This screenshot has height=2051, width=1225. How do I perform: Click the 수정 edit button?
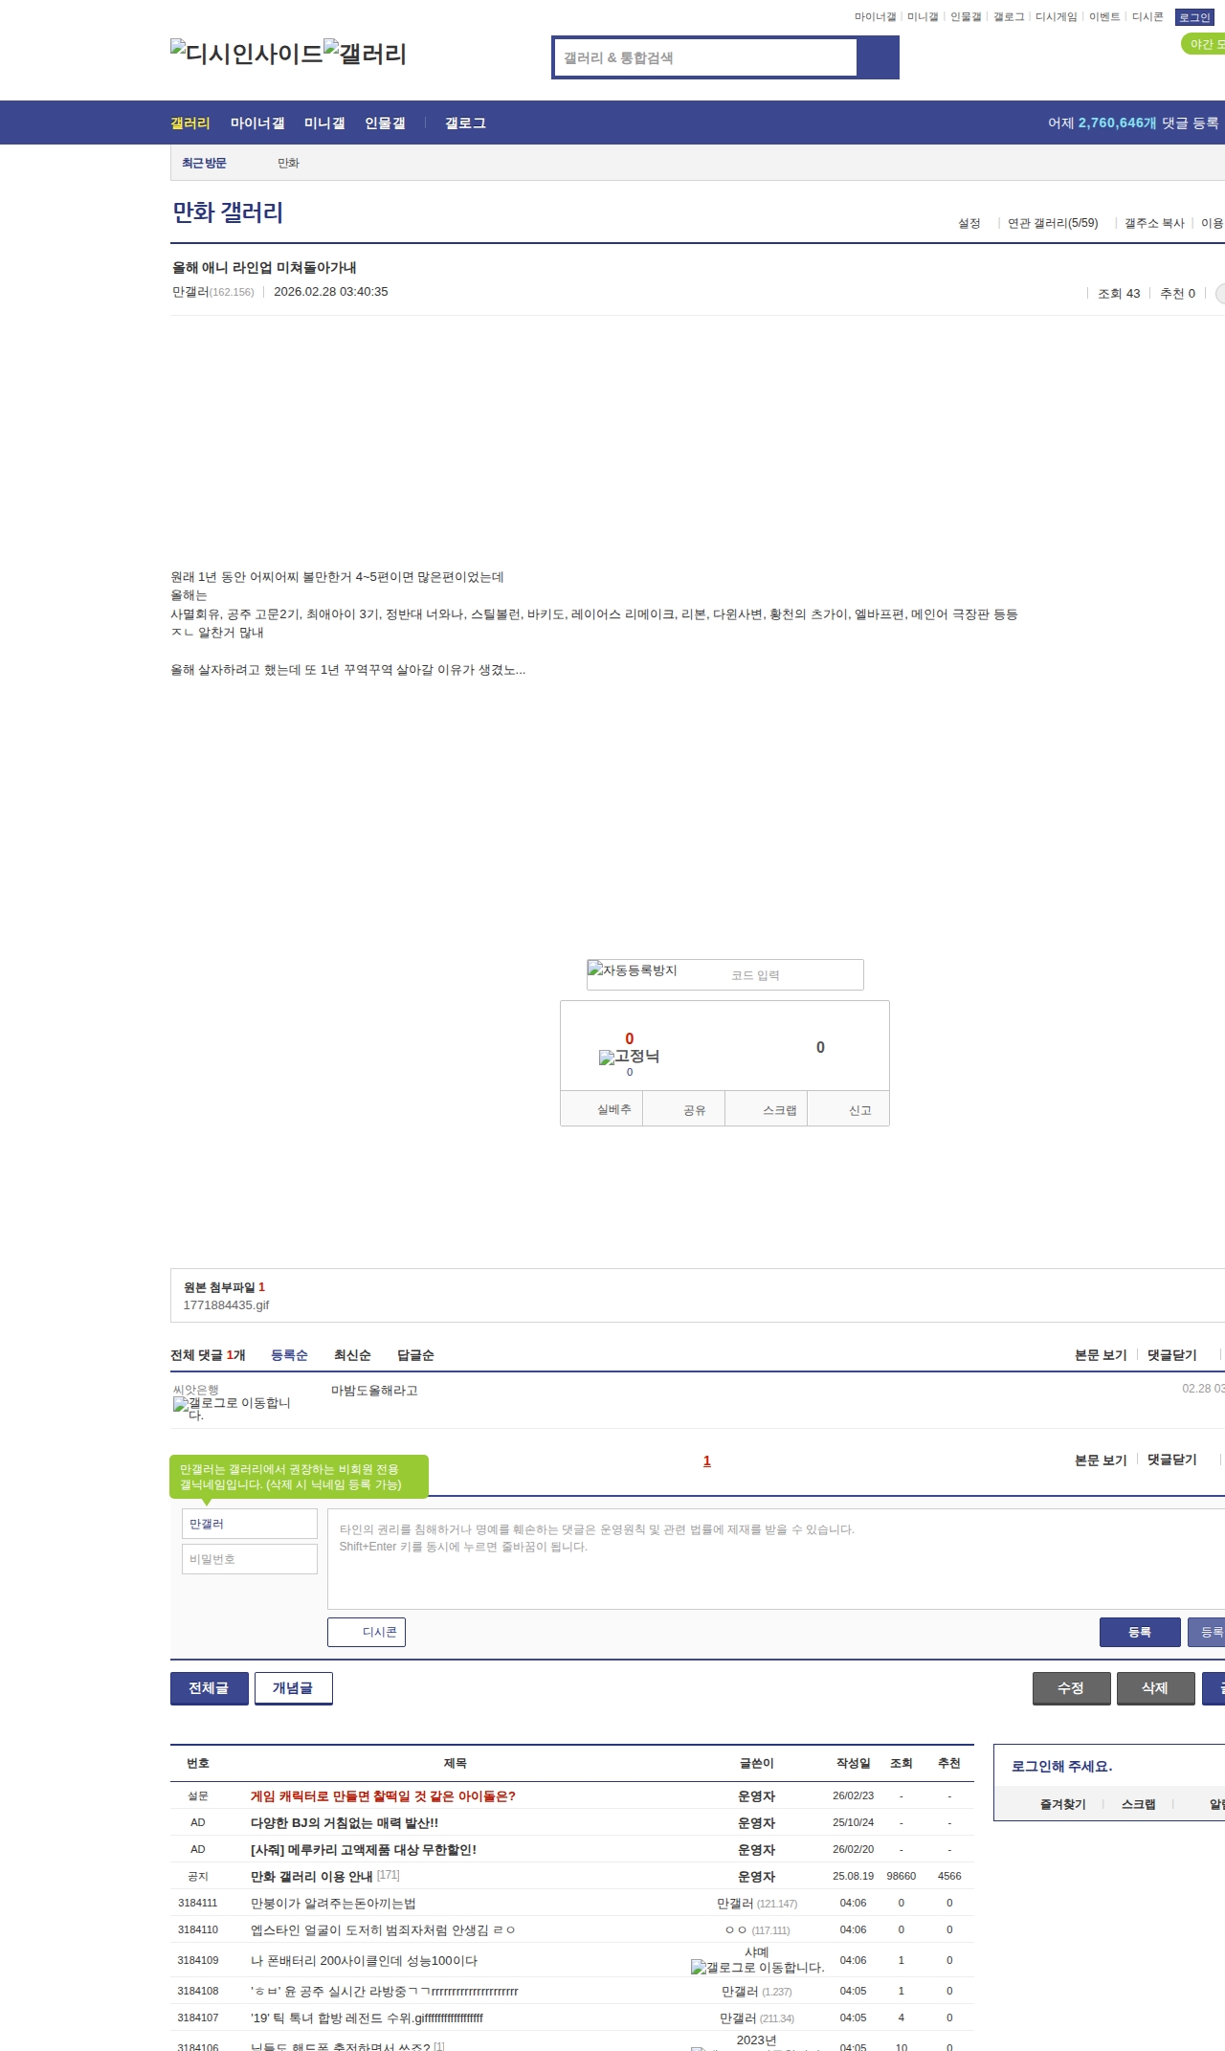pyautogui.click(x=1071, y=1688)
